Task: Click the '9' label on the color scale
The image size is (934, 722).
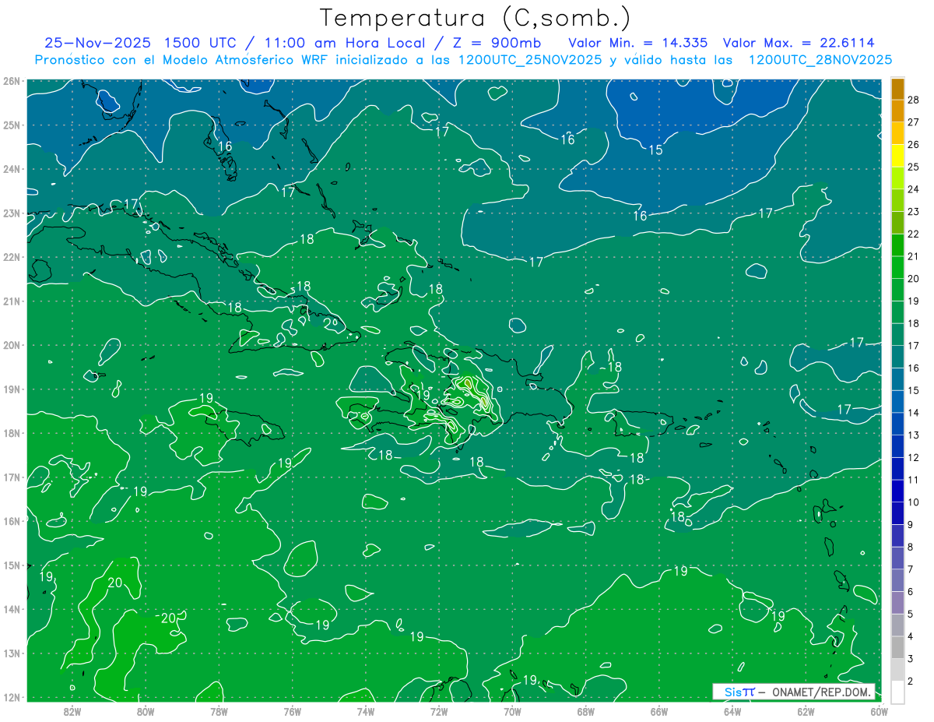Action: click(x=911, y=524)
